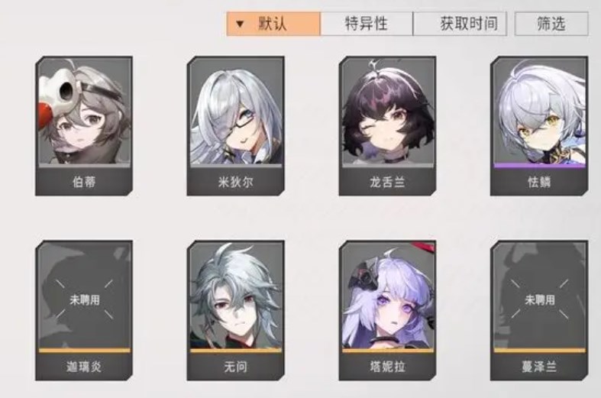Click the 未聘用 text on 迦瑞炎 card
Screen dimensions: 601x398
pyautogui.click(x=85, y=299)
